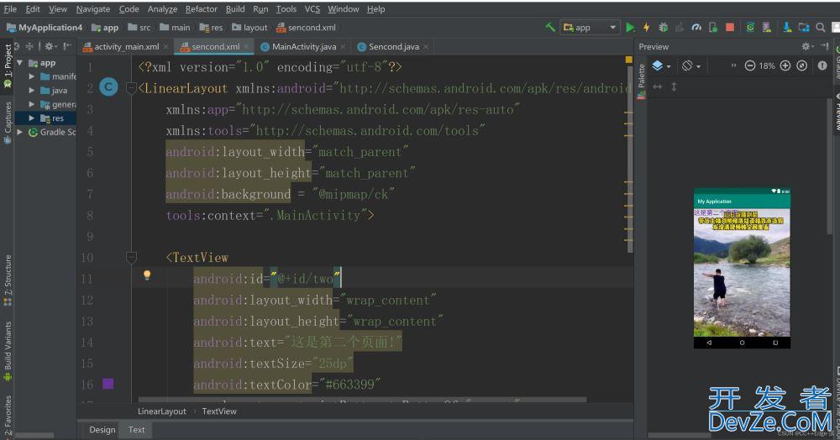Screen dimensions: 840x440
Task: Start Debug app with bug icon
Action: (x=664, y=28)
